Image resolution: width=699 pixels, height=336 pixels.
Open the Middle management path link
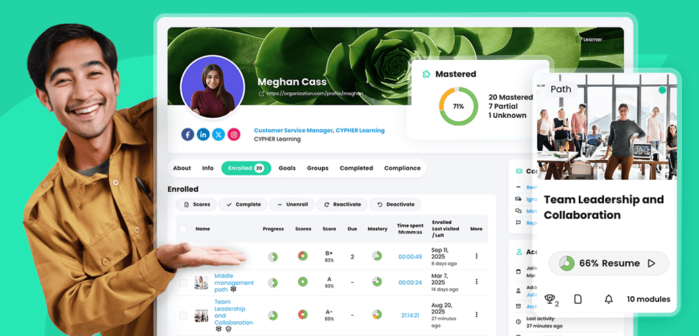tap(234, 283)
